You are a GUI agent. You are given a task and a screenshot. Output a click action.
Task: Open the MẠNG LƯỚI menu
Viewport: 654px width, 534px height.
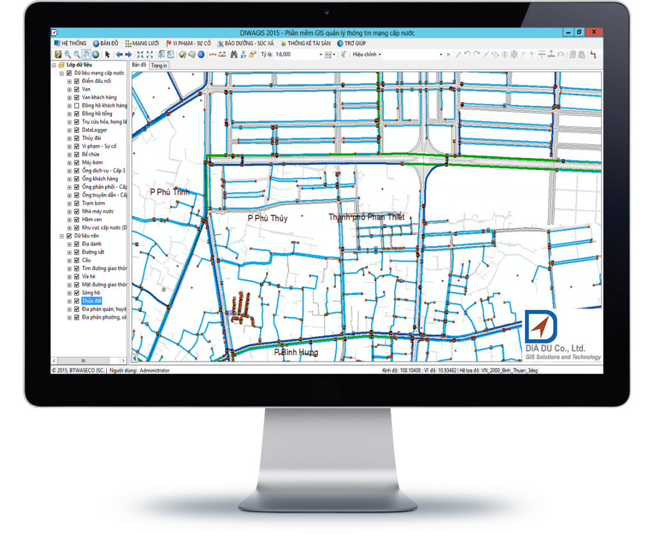(x=142, y=43)
